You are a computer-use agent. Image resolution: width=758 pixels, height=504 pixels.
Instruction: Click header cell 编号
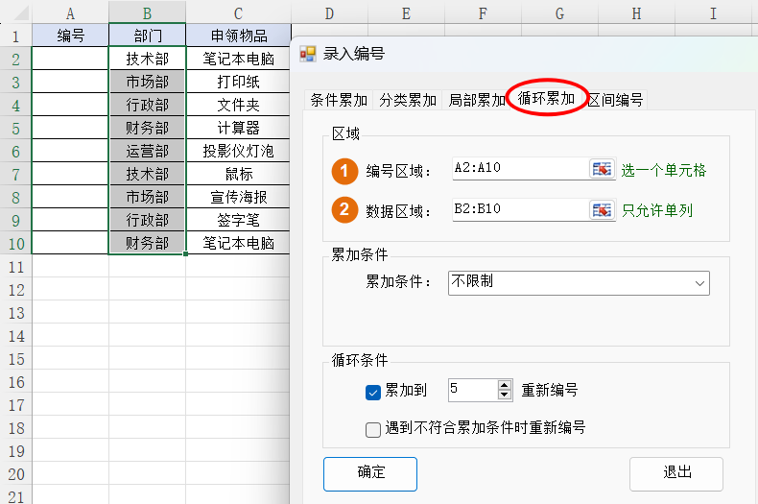click(71, 36)
